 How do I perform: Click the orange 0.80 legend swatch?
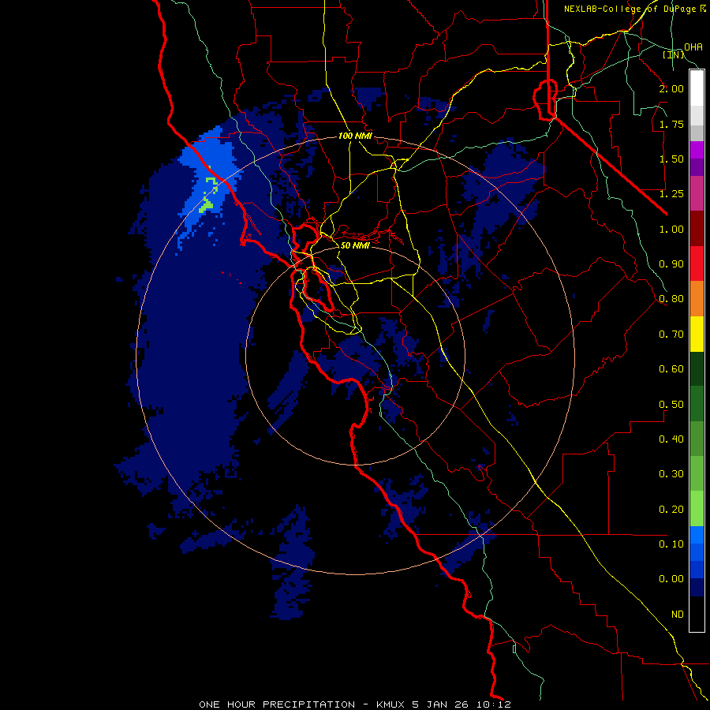click(697, 298)
